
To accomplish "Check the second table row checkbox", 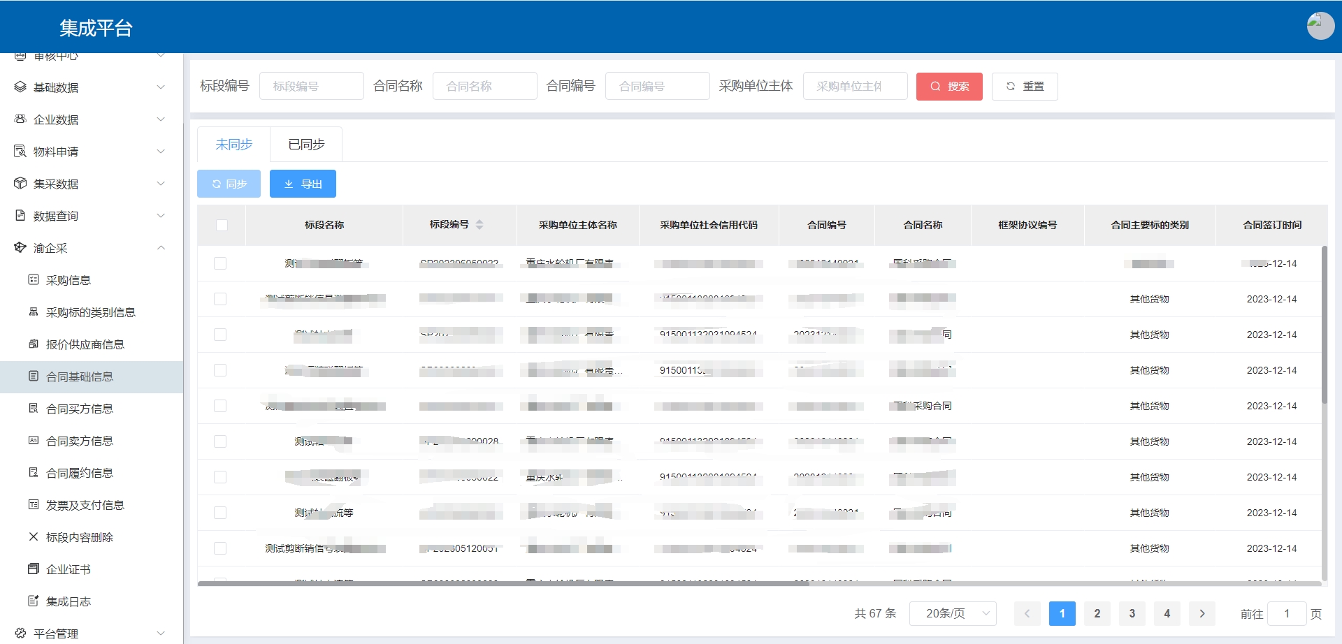I will coord(220,299).
